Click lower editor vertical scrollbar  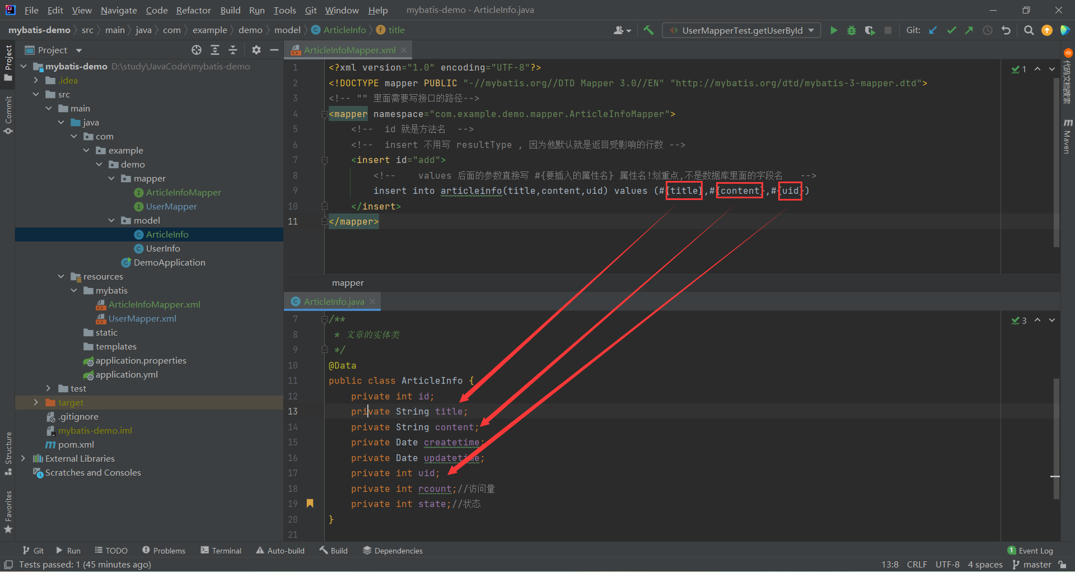[x=1056, y=438]
